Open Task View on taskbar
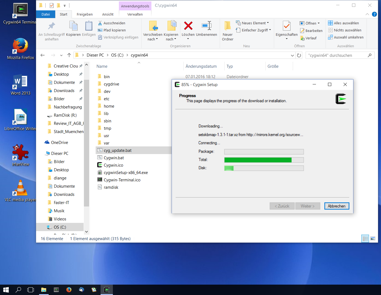Screen dimensions: 381x295 point(31,290)
